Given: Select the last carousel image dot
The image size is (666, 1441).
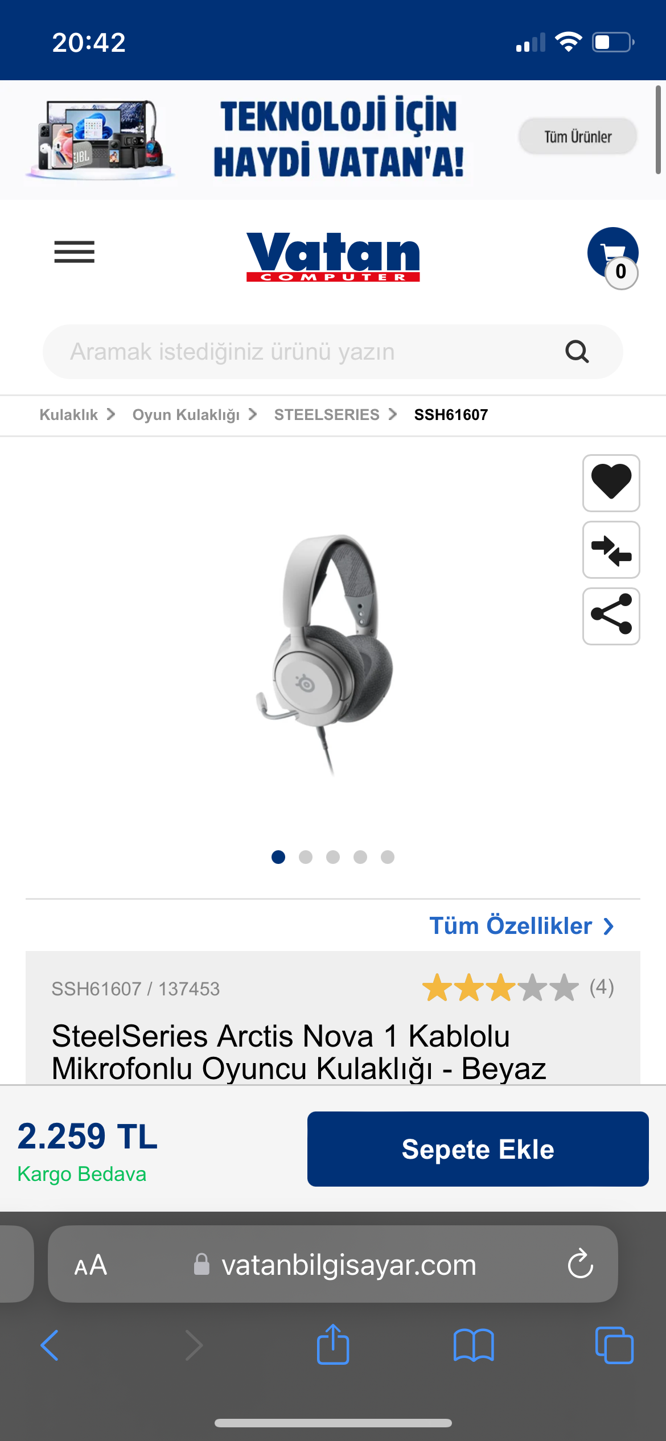Looking at the screenshot, I should [388, 857].
